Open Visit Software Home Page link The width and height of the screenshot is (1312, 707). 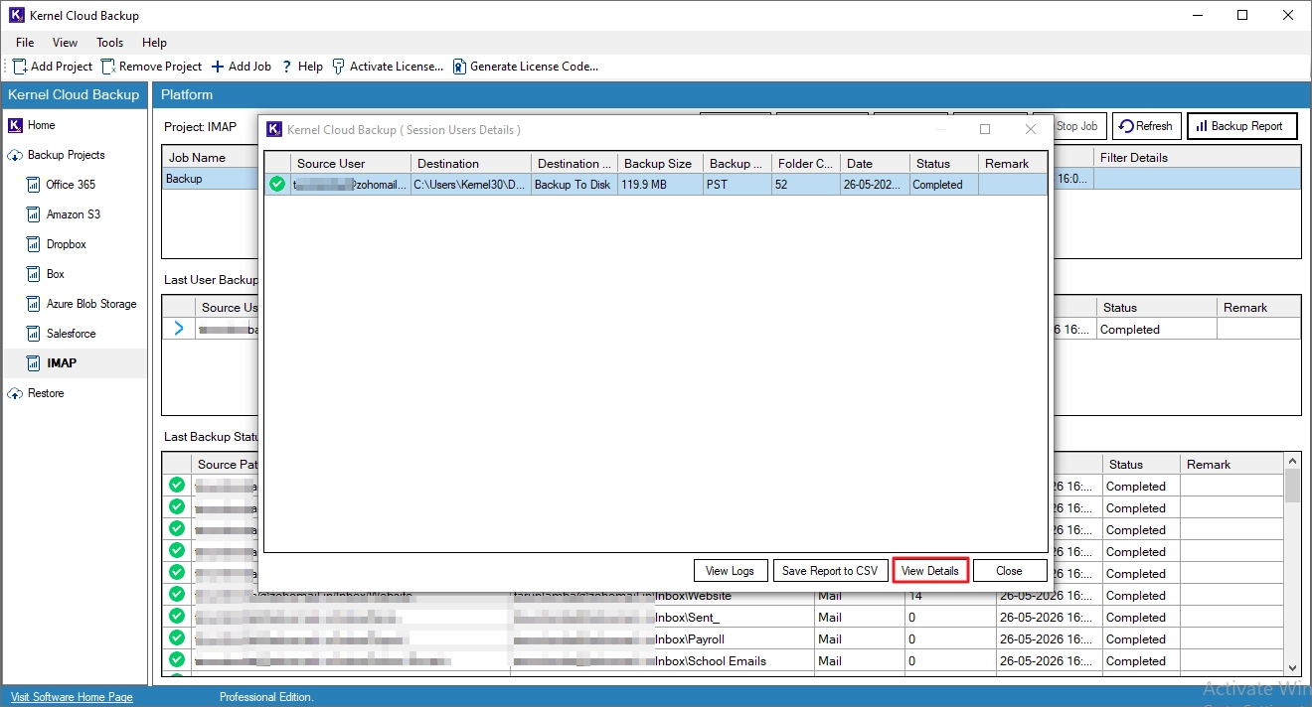72,697
